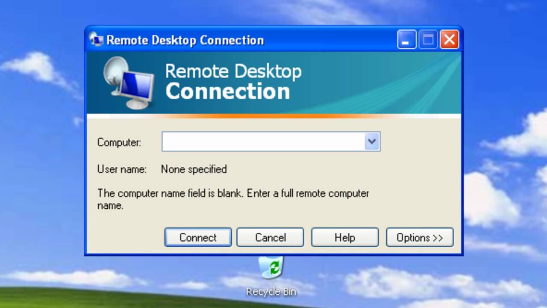Open Help for Remote Desktop
547x308 pixels.
click(x=344, y=237)
